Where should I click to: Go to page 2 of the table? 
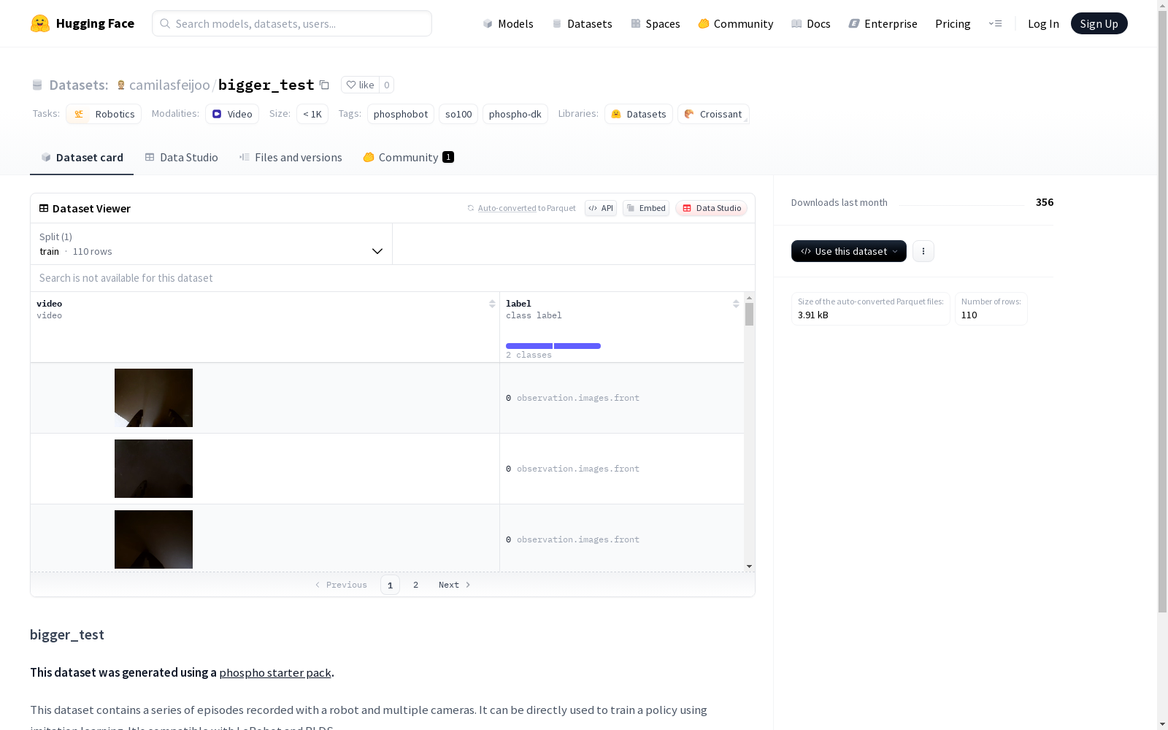coord(415,585)
